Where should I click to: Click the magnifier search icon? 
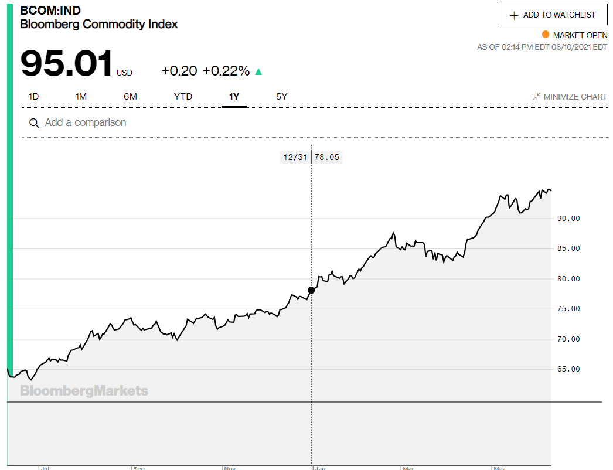34,123
